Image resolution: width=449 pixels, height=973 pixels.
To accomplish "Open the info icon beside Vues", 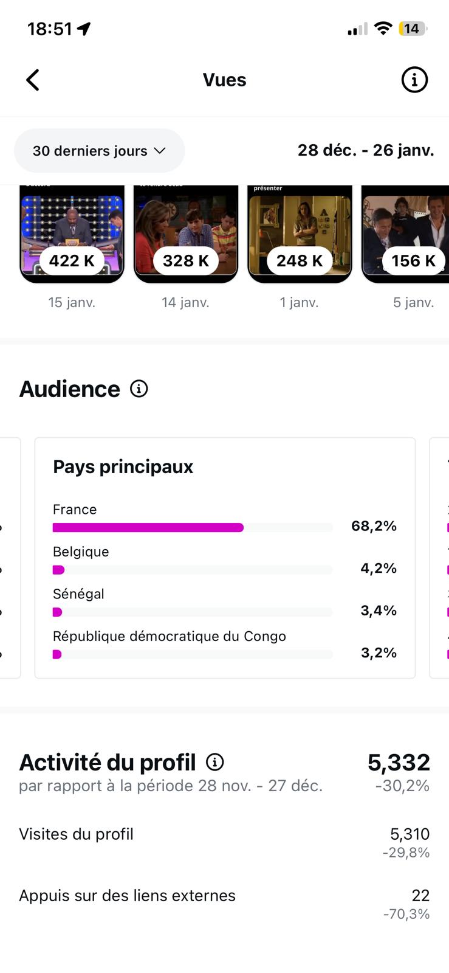I will tap(414, 80).
